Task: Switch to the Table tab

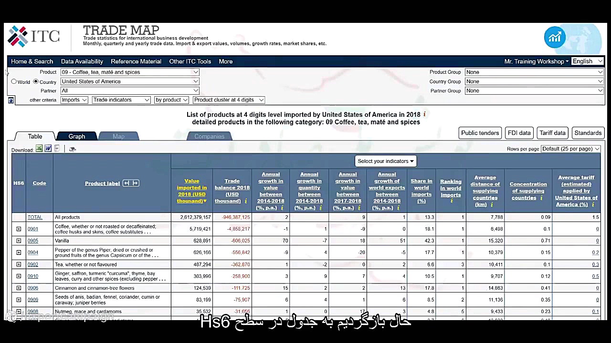Action: [35, 136]
